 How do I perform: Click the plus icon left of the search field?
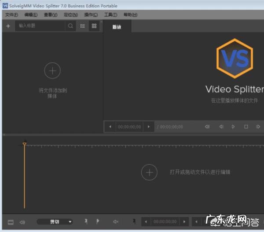click(8, 26)
